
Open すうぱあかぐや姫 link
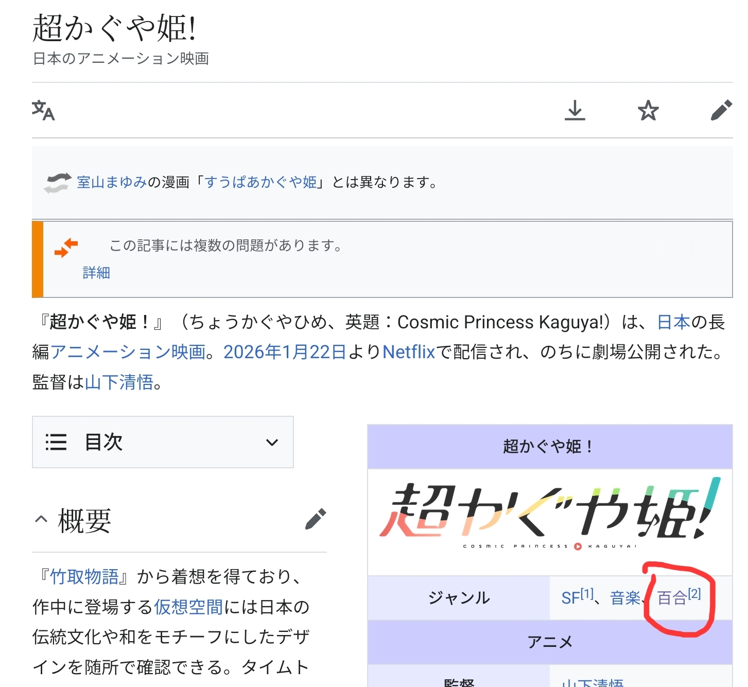pos(260,182)
